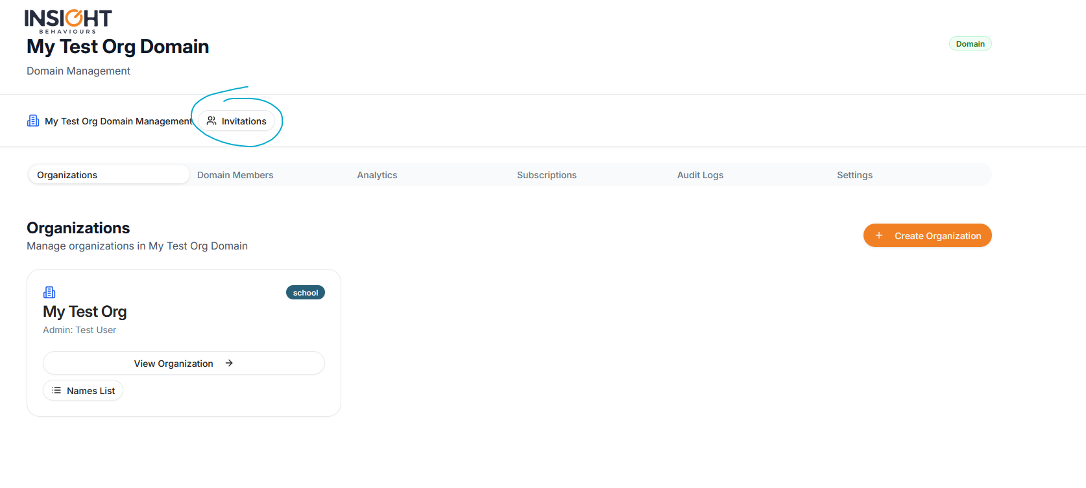Open the Audit Logs tab
This screenshot has height=488, width=1086.
tap(700, 175)
